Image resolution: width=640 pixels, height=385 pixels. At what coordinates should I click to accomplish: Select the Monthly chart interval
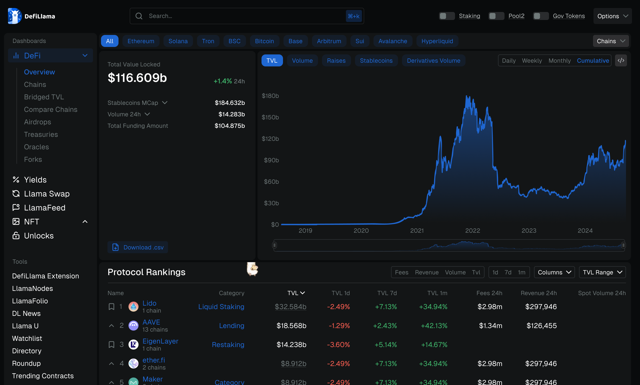559,61
